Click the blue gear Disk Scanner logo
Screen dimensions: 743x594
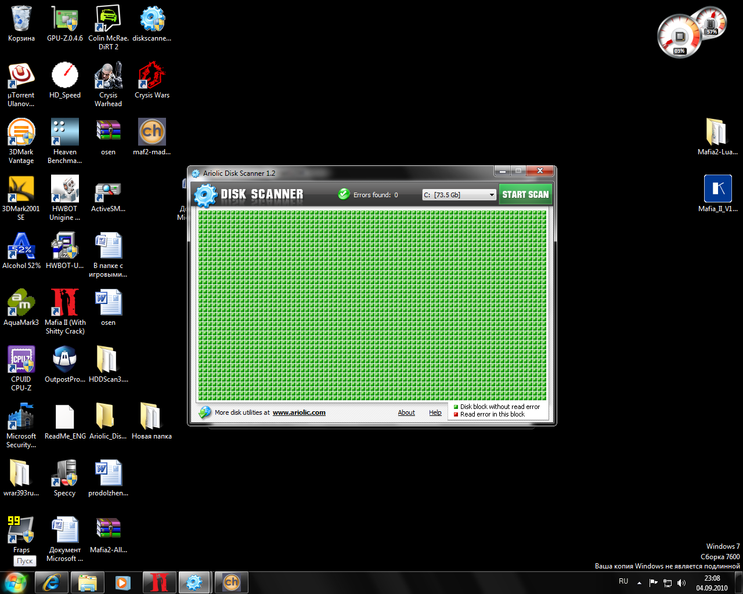(205, 195)
